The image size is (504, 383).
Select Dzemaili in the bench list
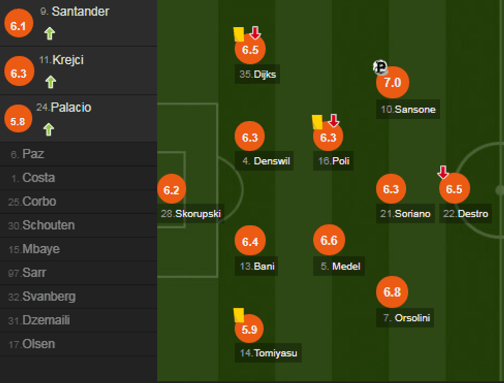pyautogui.click(x=46, y=320)
